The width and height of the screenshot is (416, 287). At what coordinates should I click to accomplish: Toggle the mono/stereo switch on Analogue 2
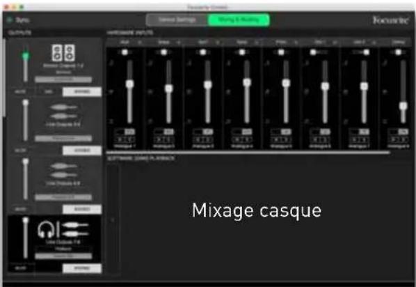(x=164, y=132)
